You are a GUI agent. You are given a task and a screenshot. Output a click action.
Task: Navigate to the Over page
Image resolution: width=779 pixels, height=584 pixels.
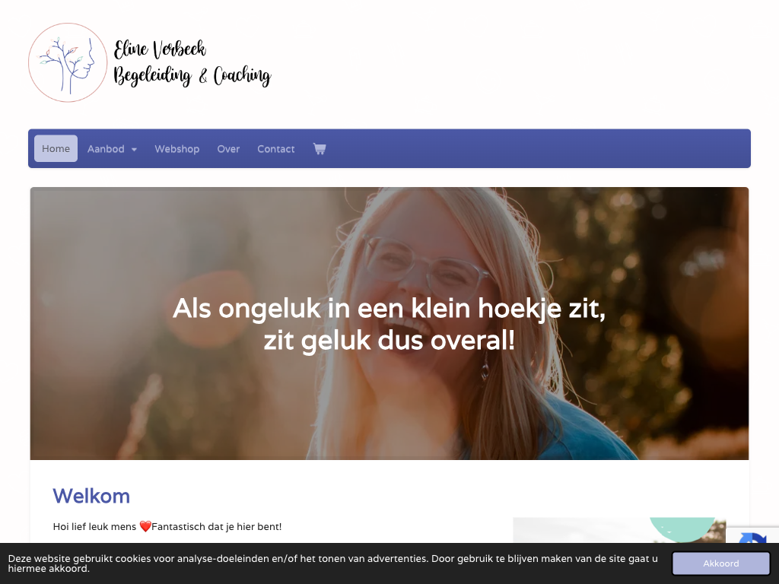(228, 148)
